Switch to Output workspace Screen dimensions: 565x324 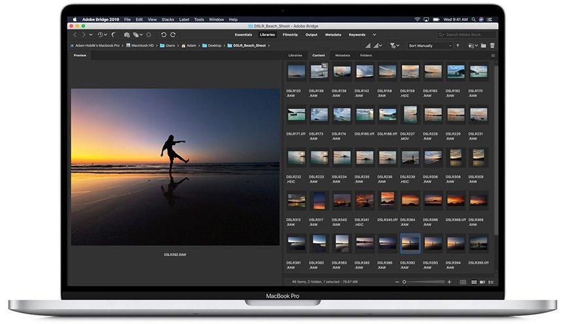pyautogui.click(x=311, y=35)
